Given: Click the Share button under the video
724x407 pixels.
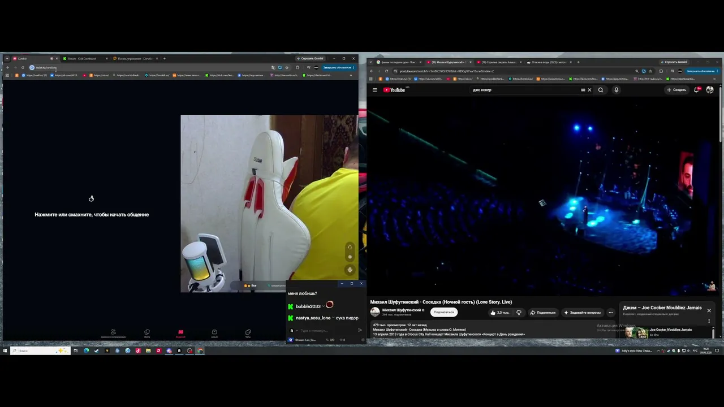Looking at the screenshot, I should pos(543,313).
